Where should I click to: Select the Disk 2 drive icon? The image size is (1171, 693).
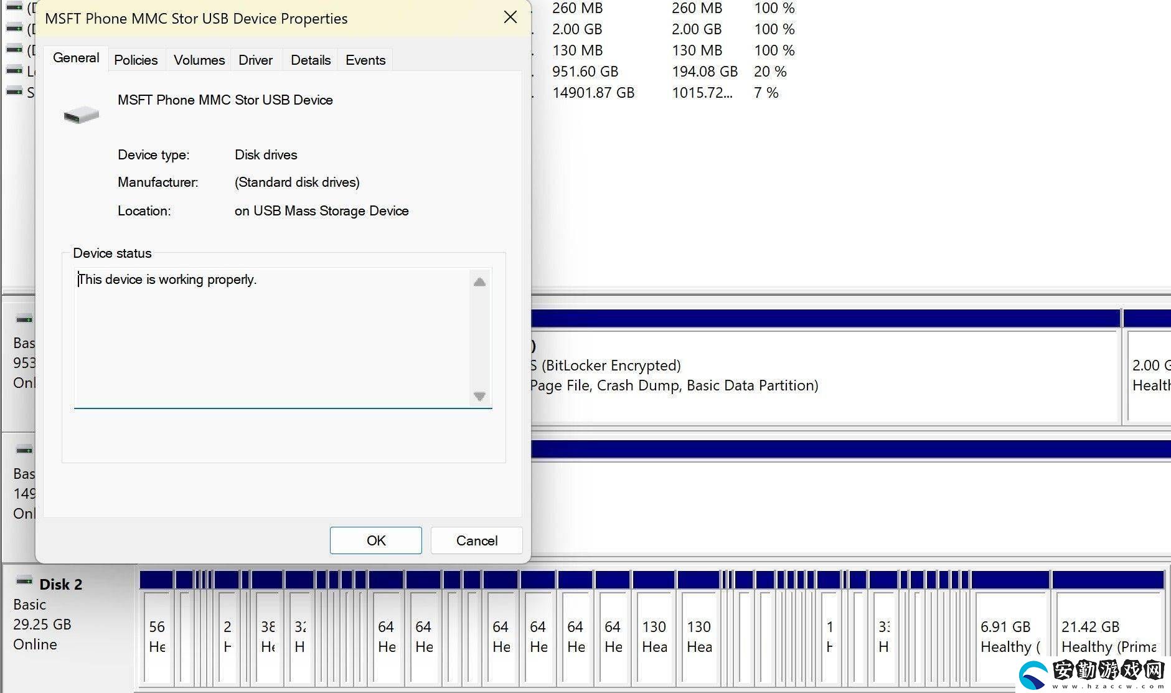coord(24,582)
